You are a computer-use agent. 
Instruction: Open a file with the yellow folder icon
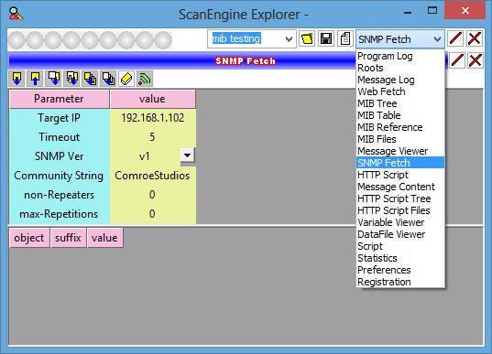[307, 39]
